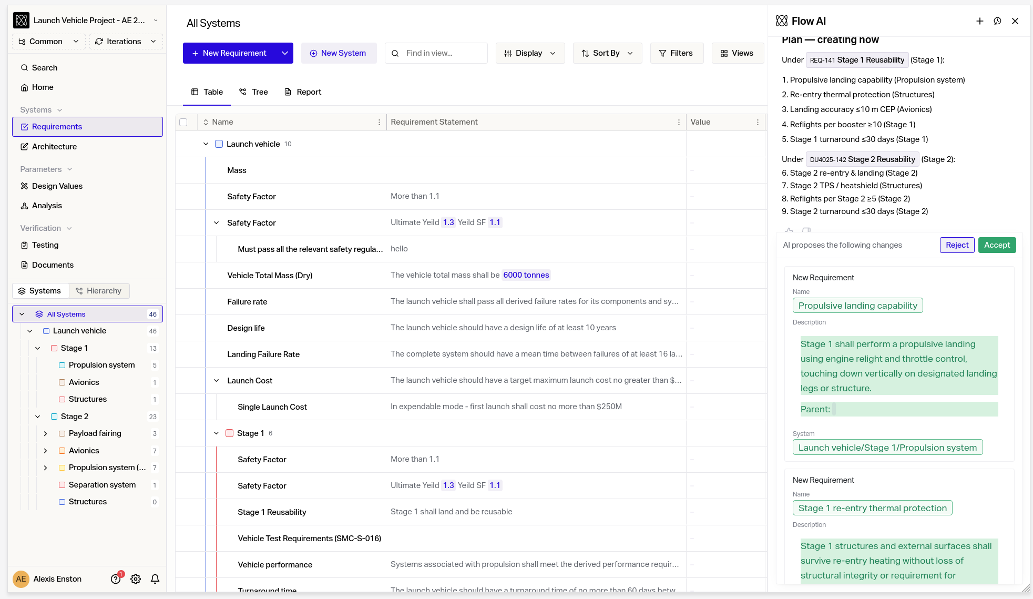Start new Flow AI chat plus icon
1033x599 pixels.
click(980, 21)
